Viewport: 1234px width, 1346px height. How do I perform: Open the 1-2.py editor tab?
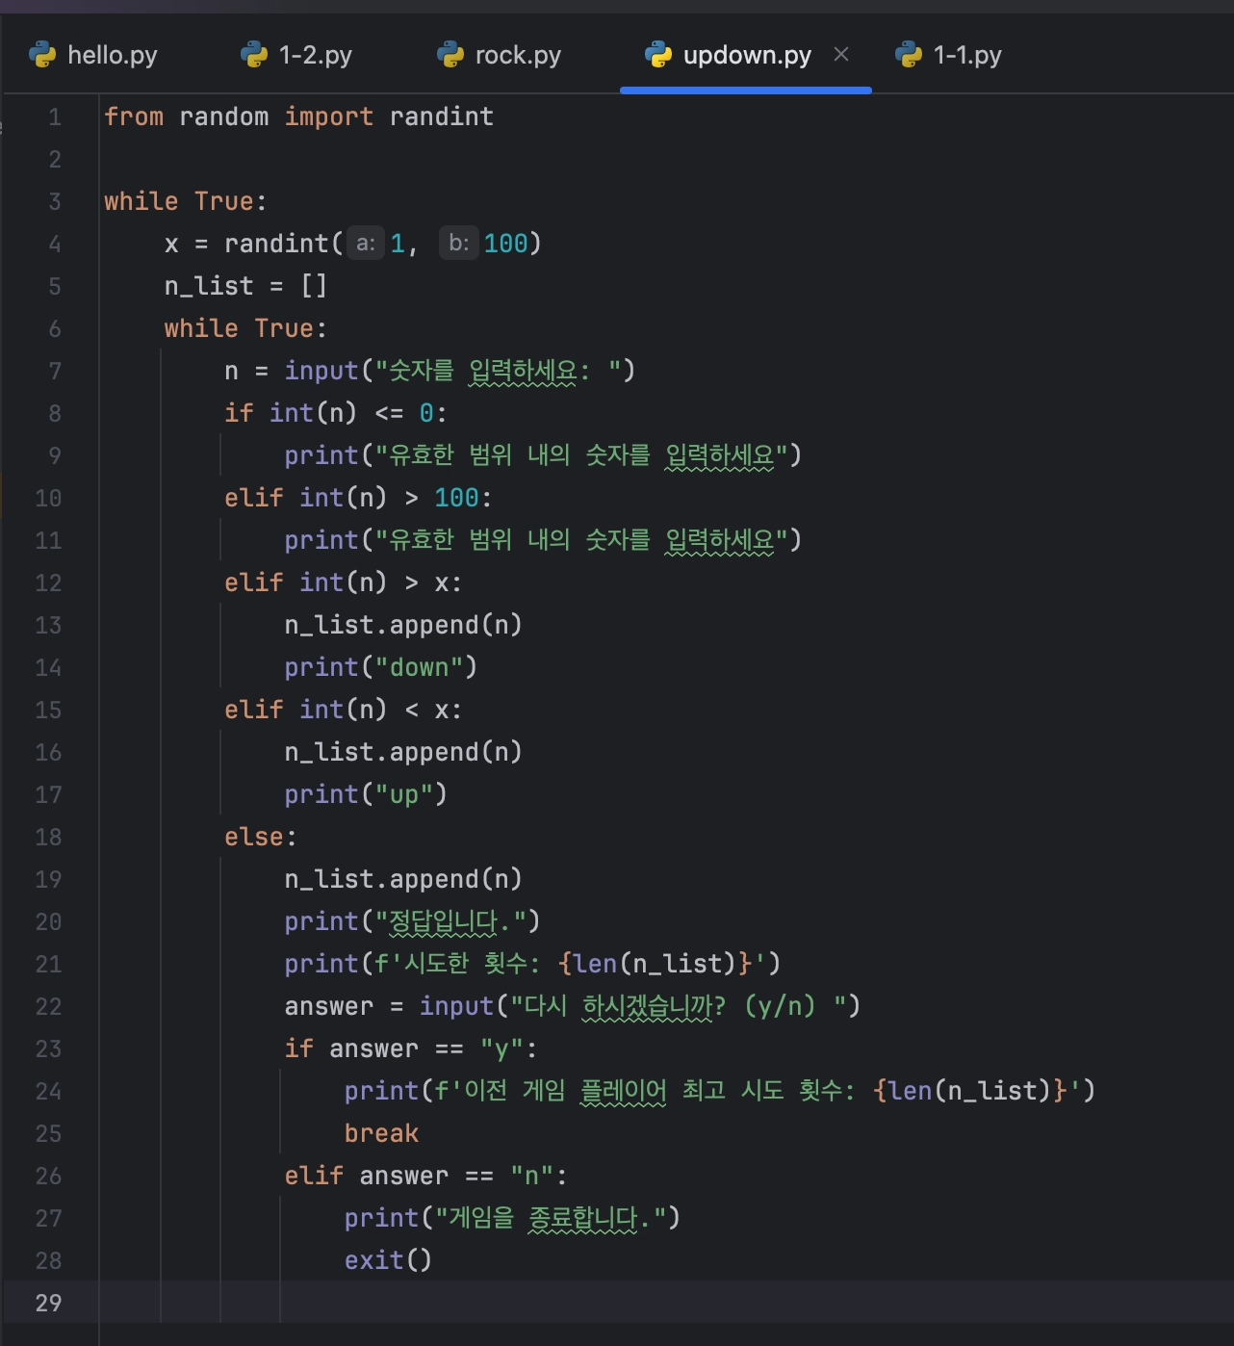pyautogui.click(x=296, y=55)
